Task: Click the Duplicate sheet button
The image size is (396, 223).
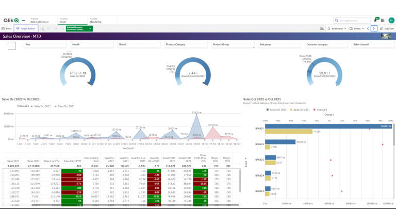Action: pos(388,29)
